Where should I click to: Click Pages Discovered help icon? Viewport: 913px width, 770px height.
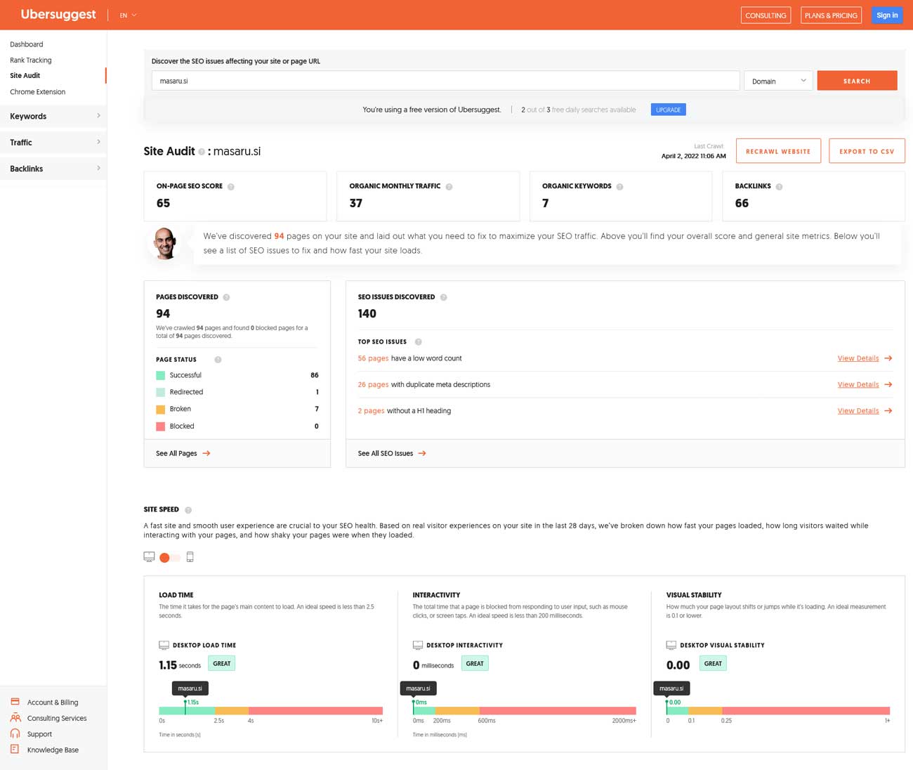coord(226,297)
